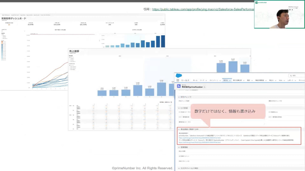Open the public.tableau.com citation link
The image size is (305, 171).
pyautogui.click(x=203, y=9)
